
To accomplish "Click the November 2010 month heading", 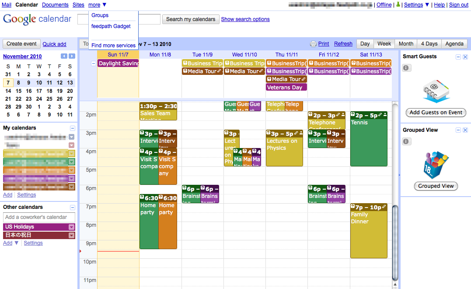I will pyautogui.click(x=23, y=56).
